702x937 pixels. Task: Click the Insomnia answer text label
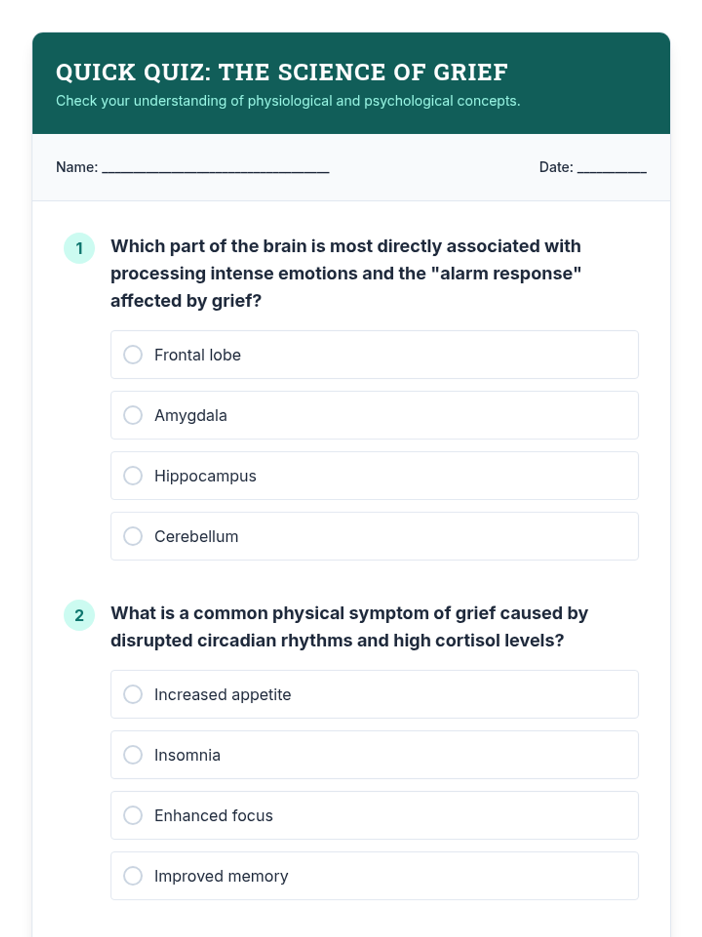187,755
